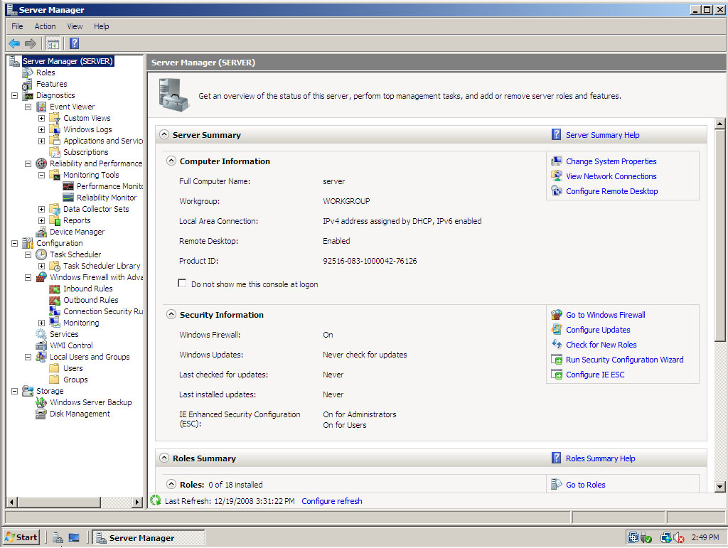
Task: Click Configure Remote Desktop link
Action: [x=612, y=191]
